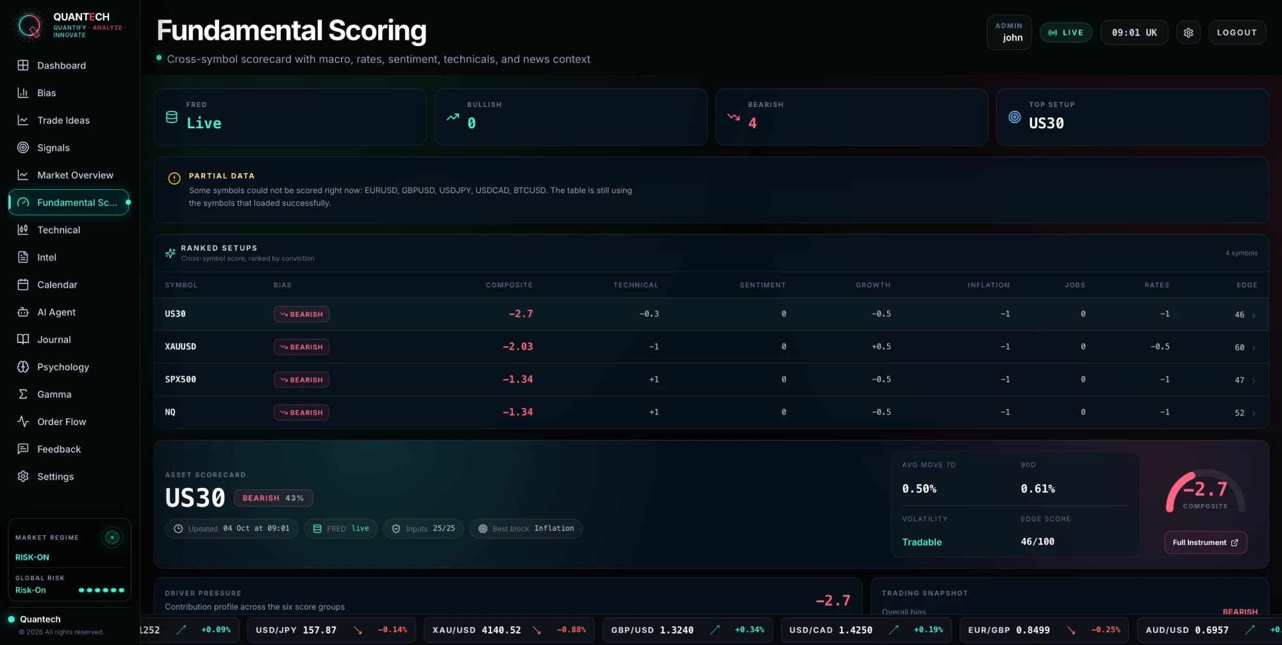The image size is (1282, 645).
Task: Click the Inputs 25/25 chip
Action: 424,528
